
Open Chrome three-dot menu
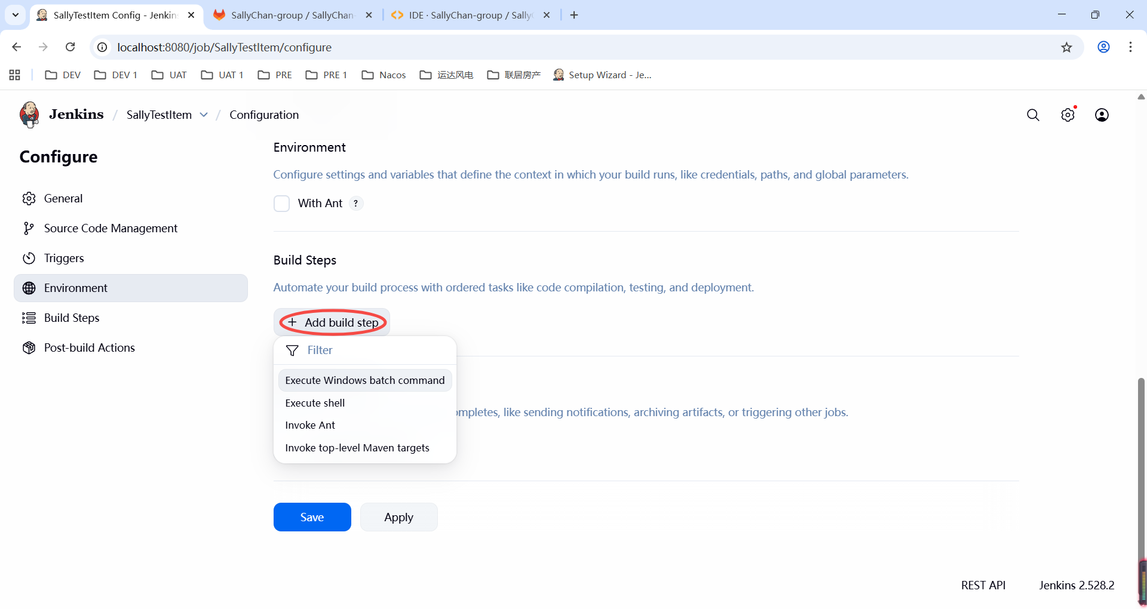pos(1130,47)
